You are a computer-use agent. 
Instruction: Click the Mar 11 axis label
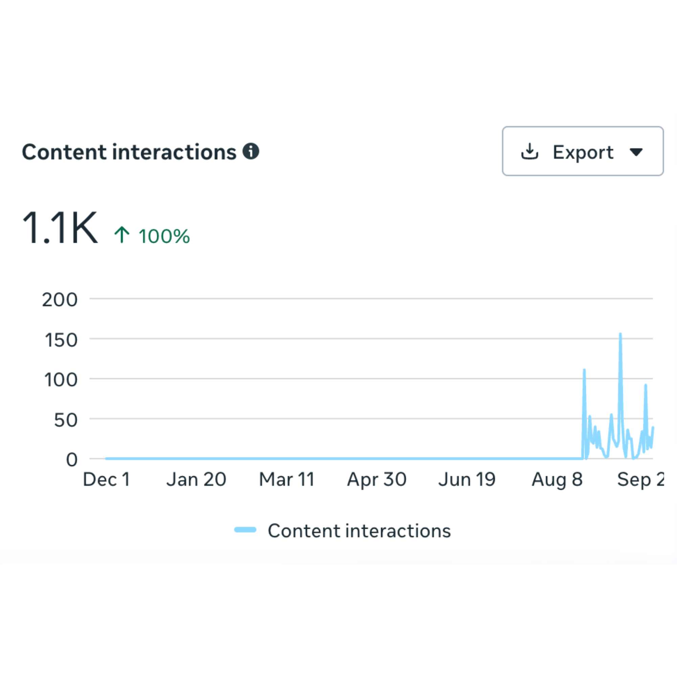pos(287,479)
